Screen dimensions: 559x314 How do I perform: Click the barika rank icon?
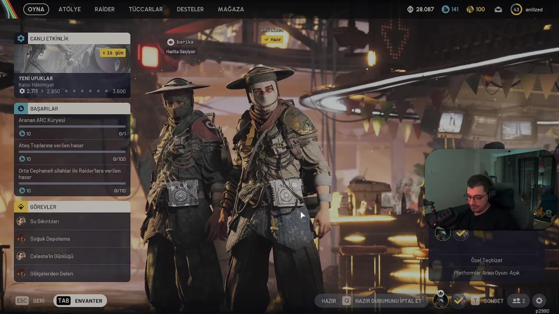[171, 42]
